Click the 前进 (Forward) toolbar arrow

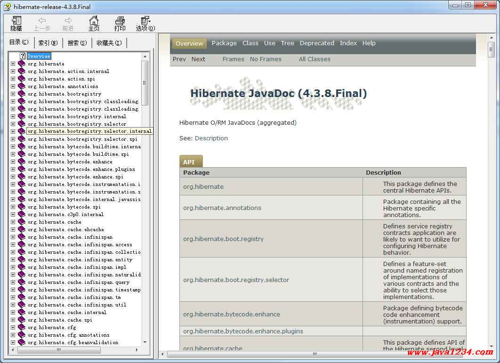68,24
